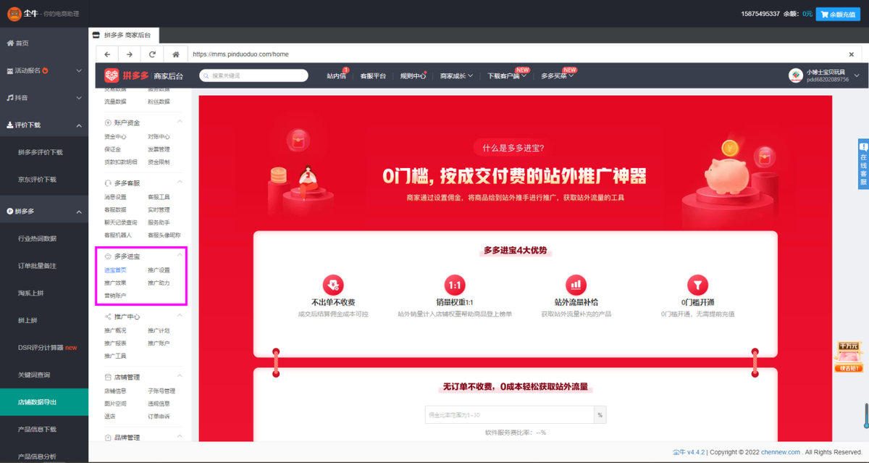Open 营销账户 link
This screenshot has height=463, width=869.
(115, 296)
